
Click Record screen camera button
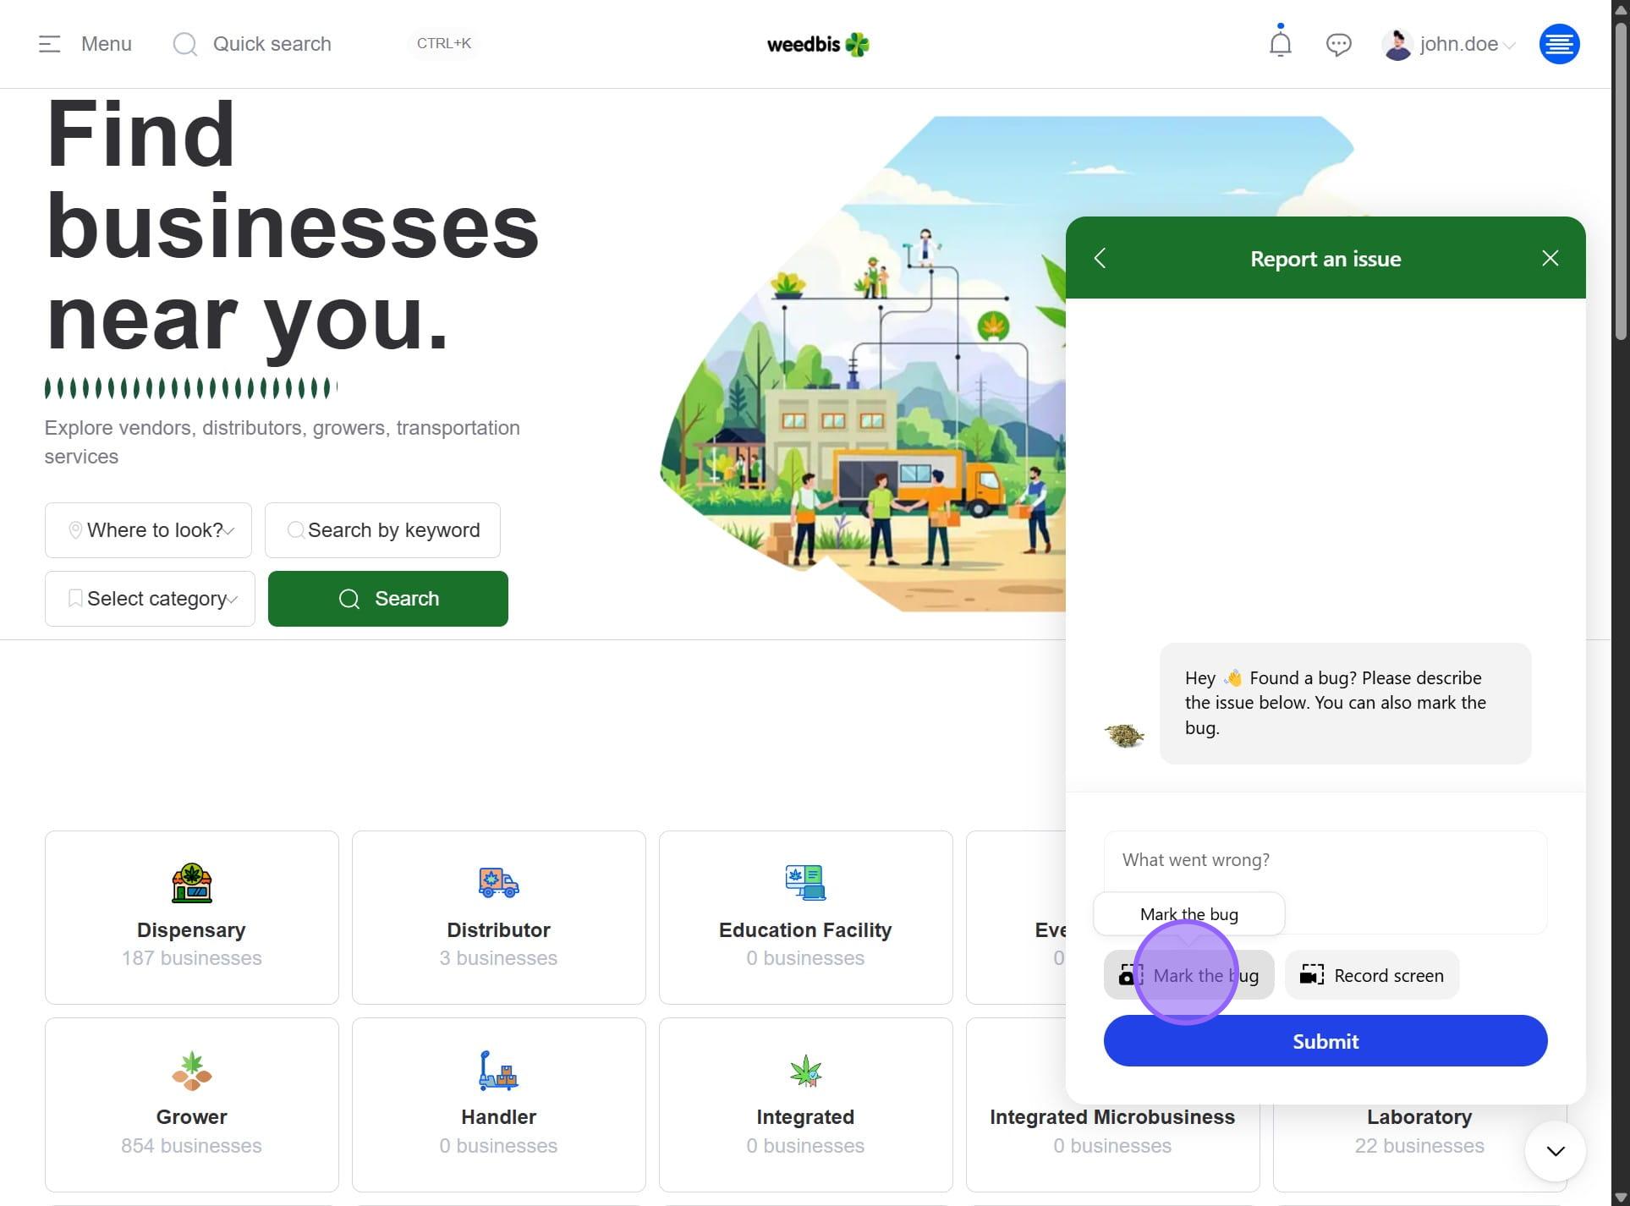(1371, 975)
